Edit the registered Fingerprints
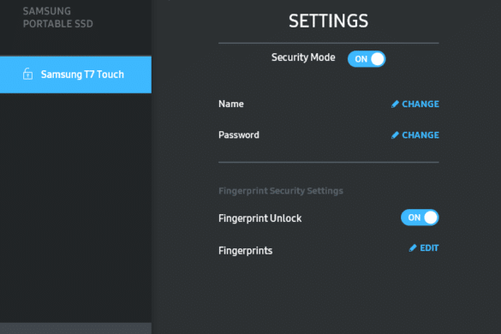This screenshot has height=334, width=501. (x=424, y=248)
